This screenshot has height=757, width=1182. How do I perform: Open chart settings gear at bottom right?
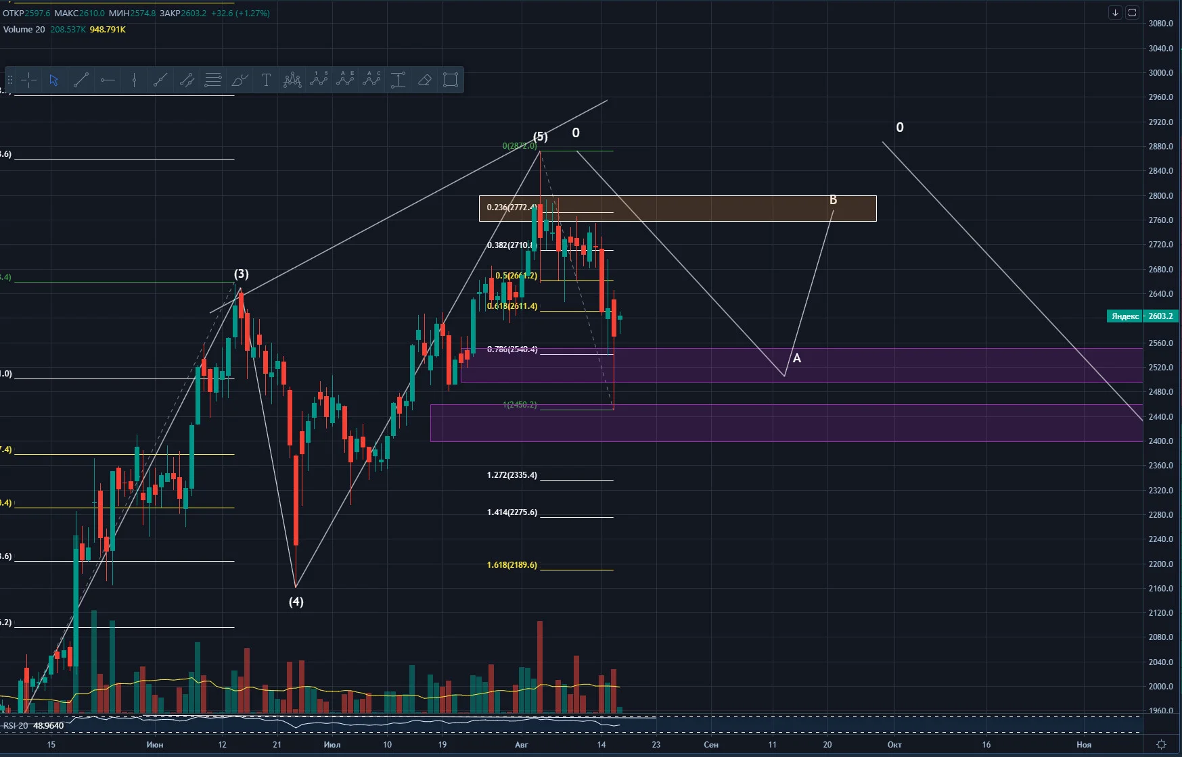coord(1161,744)
